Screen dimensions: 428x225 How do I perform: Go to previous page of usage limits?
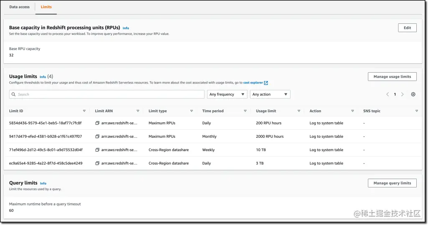tap(387, 94)
